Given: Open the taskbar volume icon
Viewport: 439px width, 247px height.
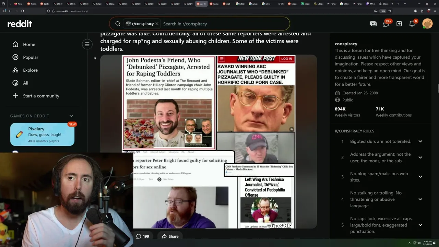Looking at the screenshot, I should coord(419,243).
